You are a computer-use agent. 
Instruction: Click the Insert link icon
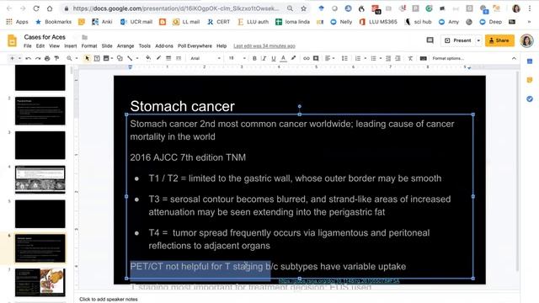pyautogui.click(x=307, y=58)
